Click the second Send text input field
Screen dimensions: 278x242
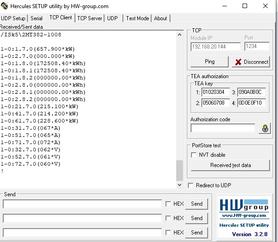click(82, 218)
